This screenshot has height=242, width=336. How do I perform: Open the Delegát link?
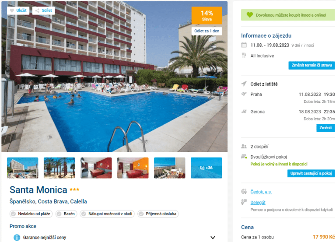258,202
